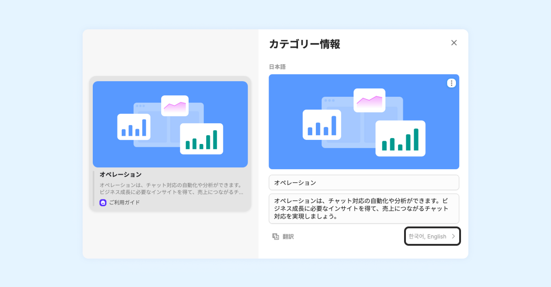Click the preview card cover image
Viewport: 551px width, 287px height.
coord(170,124)
